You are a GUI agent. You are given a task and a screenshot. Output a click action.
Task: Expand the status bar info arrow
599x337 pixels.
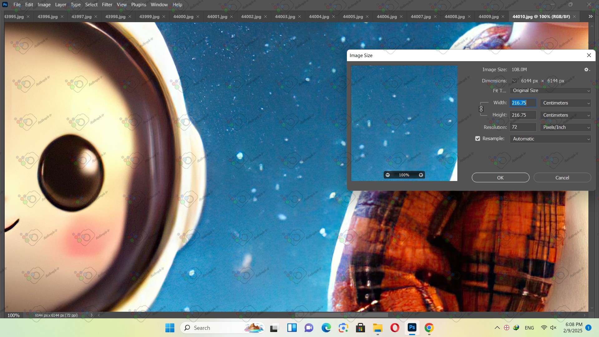(91, 315)
